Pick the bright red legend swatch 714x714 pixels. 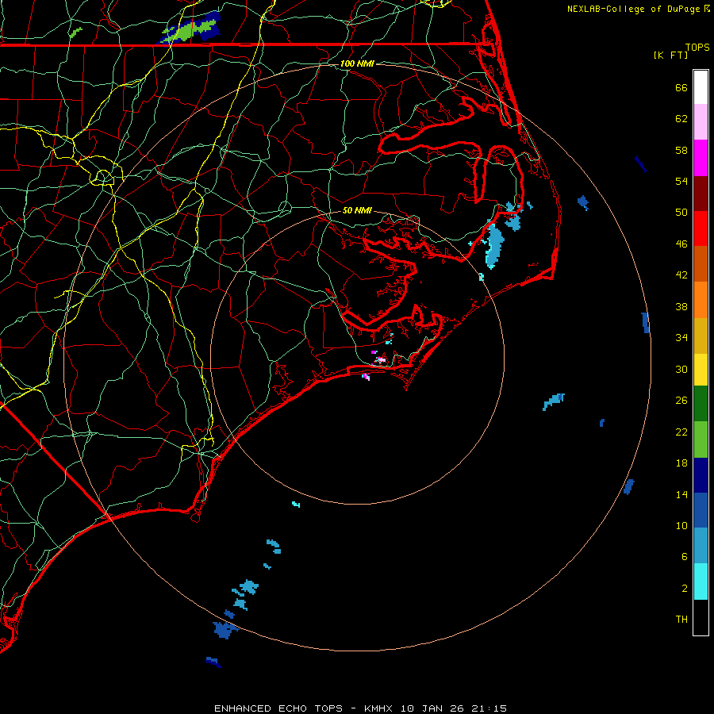point(701,228)
